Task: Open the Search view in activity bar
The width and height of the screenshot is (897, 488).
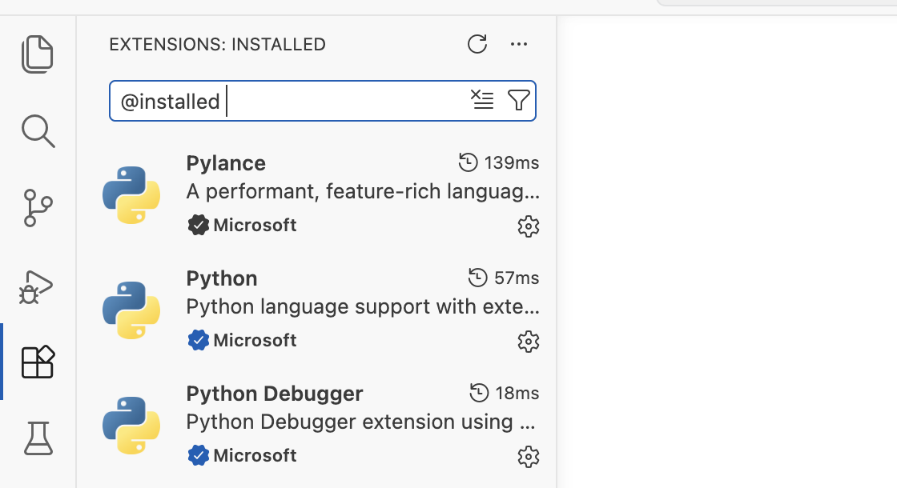Action: [x=38, y=131]
